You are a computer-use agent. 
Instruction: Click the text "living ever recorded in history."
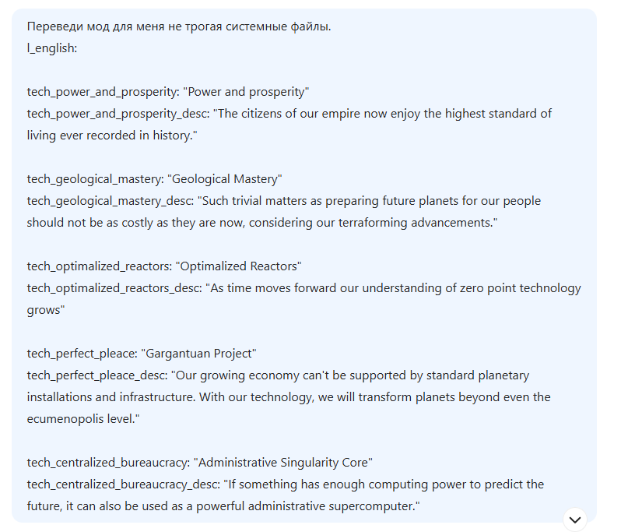pyautogui.click(x=112, y=136)
